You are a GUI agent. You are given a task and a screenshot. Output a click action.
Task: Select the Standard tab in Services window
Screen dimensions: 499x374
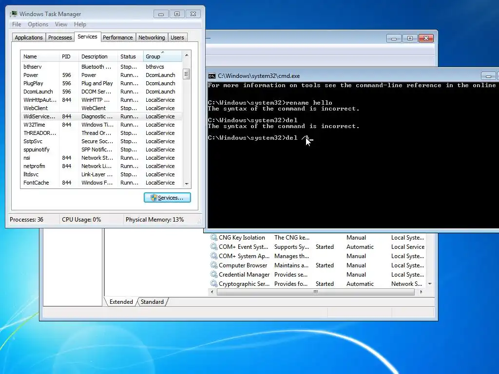[x=152, y=302]
